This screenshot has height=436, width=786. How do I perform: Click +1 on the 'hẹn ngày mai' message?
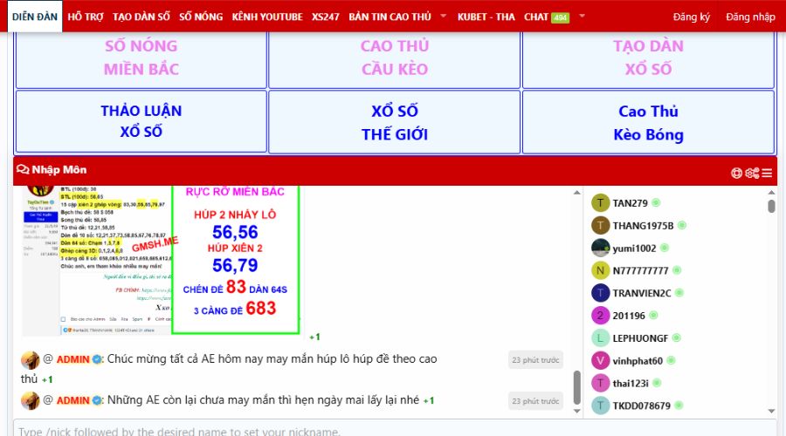429,401
